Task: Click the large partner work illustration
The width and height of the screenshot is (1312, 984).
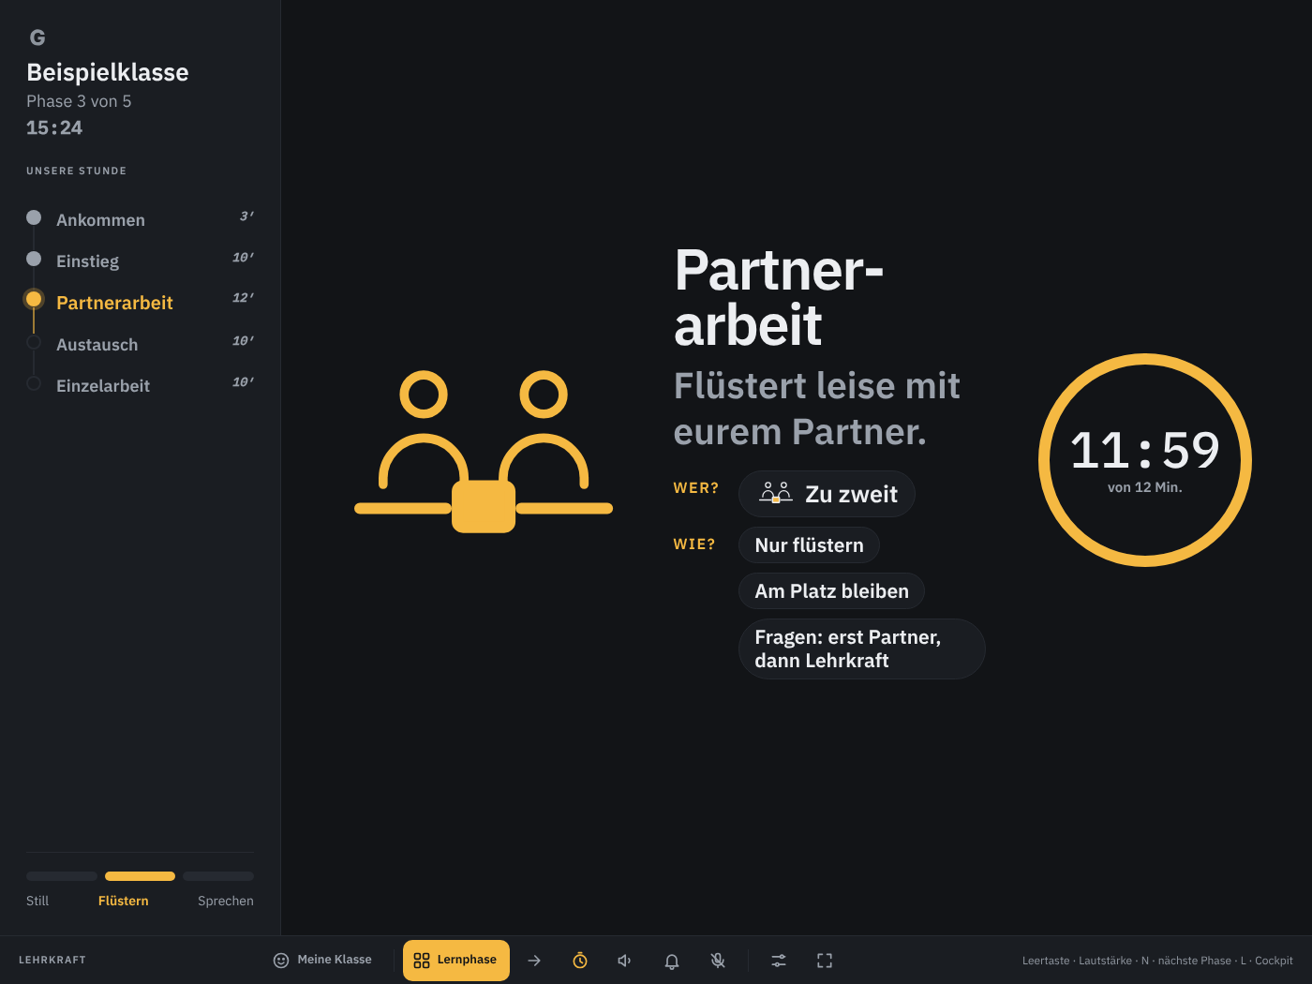Action: (484, 452)
